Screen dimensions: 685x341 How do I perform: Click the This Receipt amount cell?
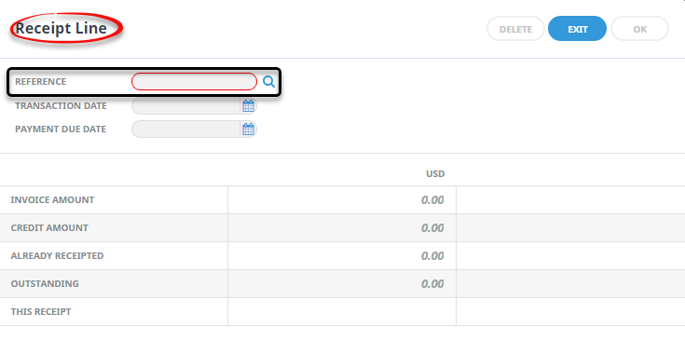click(342, 312)
